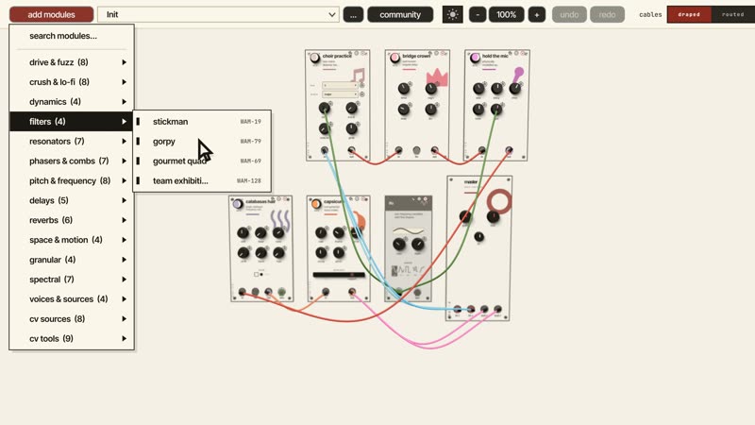Click the bridge crown in jack
755x425 pixels.
pos(398,150)
